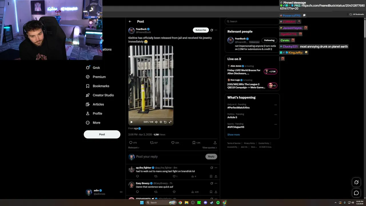
Task: Open Creator Studio in the sidebar
Action: coord(100,95)
